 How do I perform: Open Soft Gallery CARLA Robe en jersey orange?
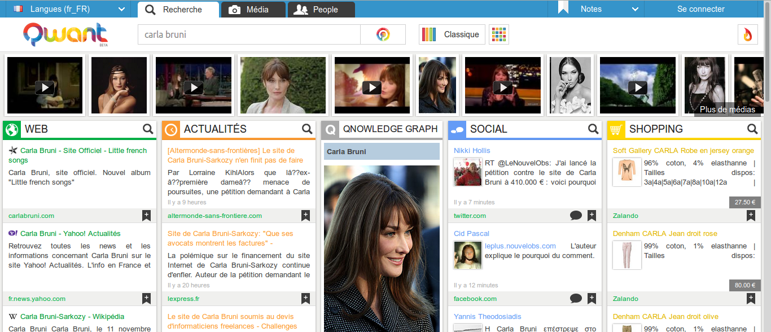684,150
